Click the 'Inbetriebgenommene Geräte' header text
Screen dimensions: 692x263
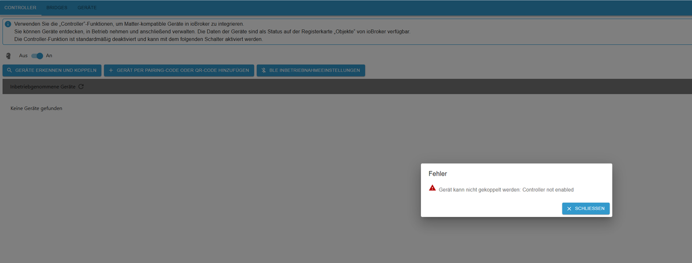tap(43, 87)
